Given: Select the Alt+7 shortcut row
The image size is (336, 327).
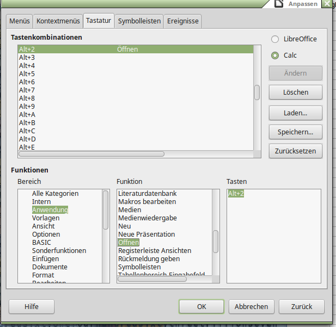Looking at the screenshot, I should pyautogui.click(x=136, y=90).
